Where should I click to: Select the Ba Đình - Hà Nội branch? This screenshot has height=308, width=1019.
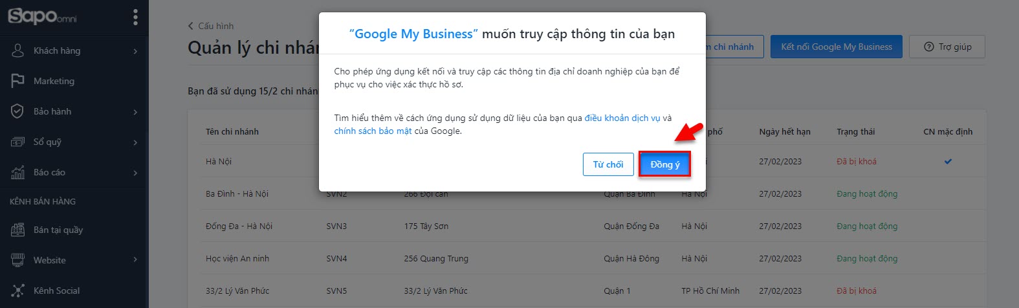point(237,193)
